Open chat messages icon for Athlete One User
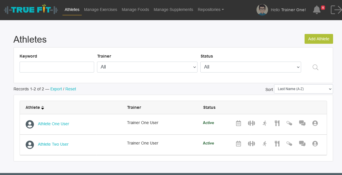This screenshot has width=342, height=175. 302,123
